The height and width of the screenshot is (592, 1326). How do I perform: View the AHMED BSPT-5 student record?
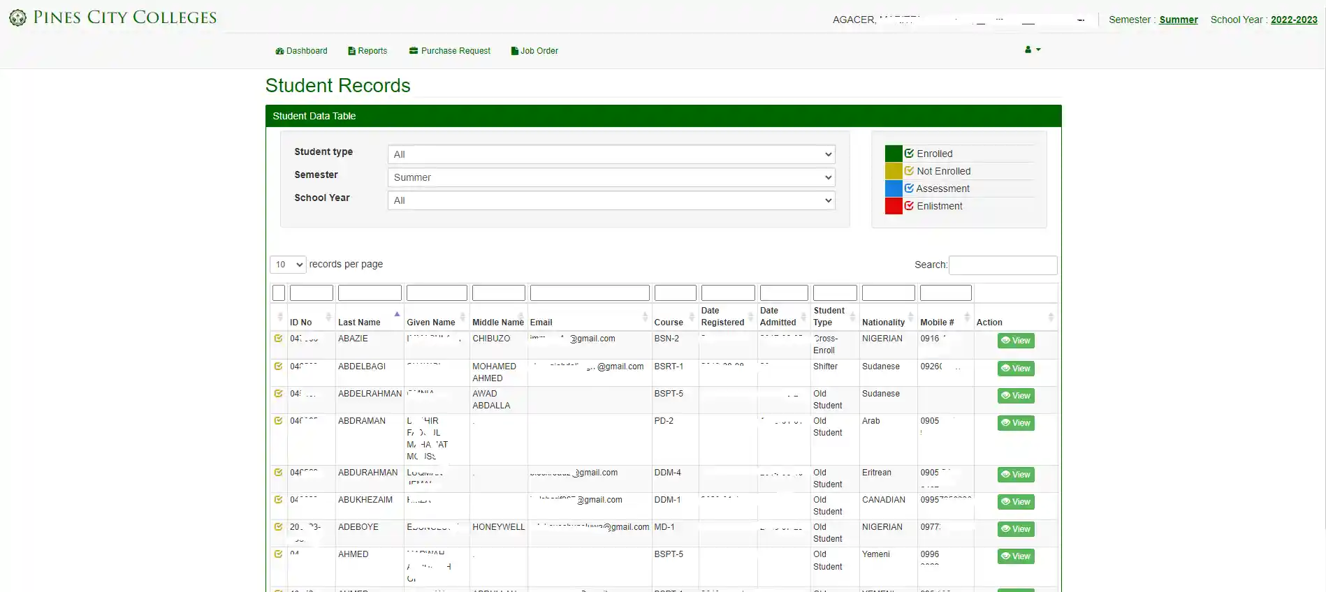tap(1016, 556)
